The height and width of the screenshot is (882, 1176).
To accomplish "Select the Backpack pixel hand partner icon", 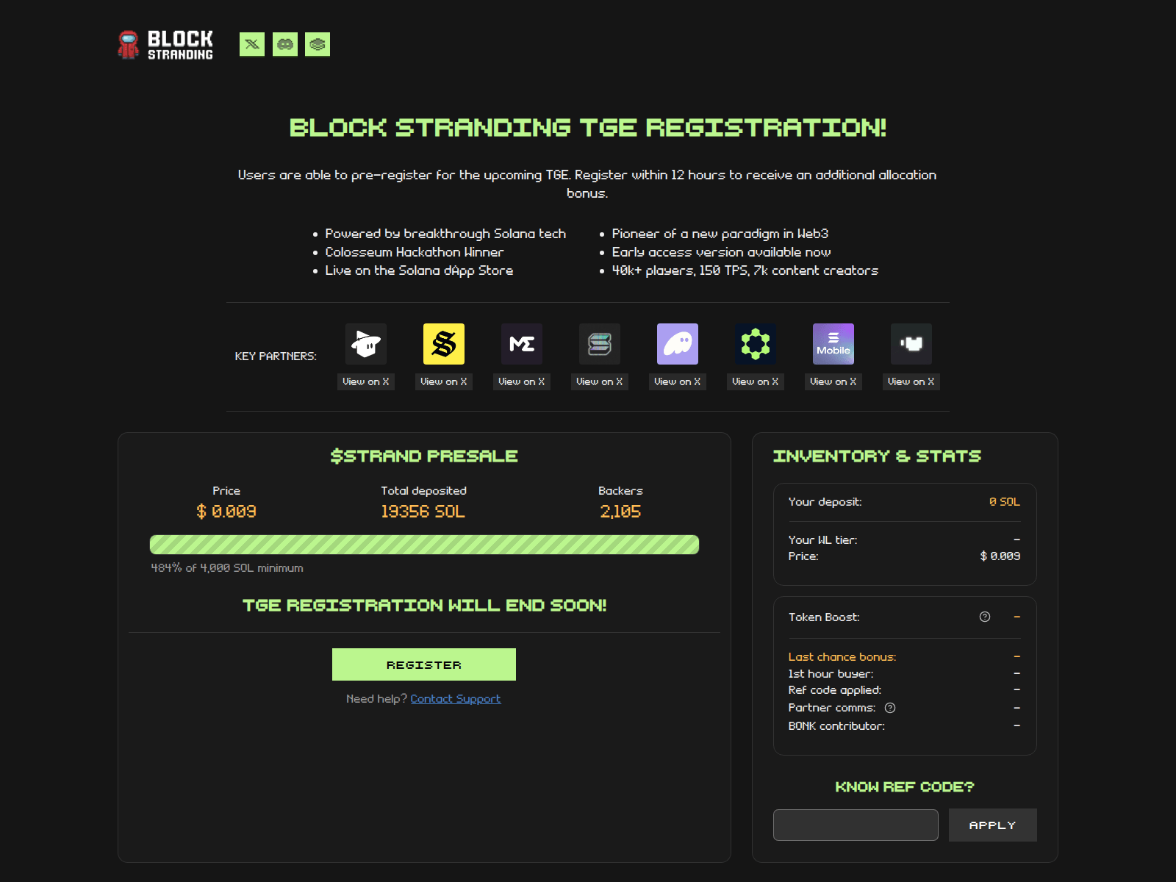I will pos(911,344).
